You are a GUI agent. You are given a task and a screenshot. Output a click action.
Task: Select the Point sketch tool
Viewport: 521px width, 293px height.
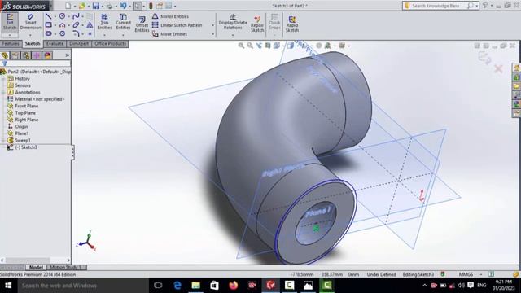click(90, 34)
